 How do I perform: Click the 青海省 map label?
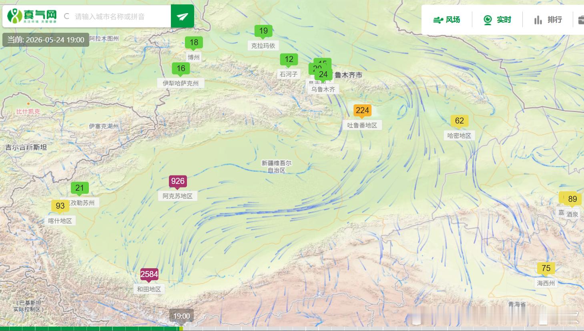tap(517, 305)
